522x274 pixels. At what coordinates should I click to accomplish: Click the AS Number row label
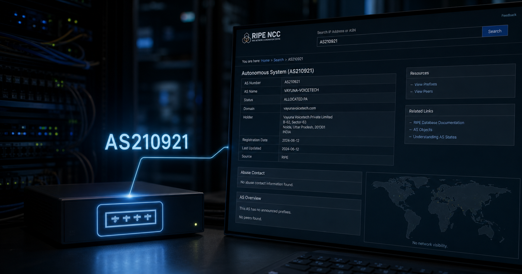[253, 83]
